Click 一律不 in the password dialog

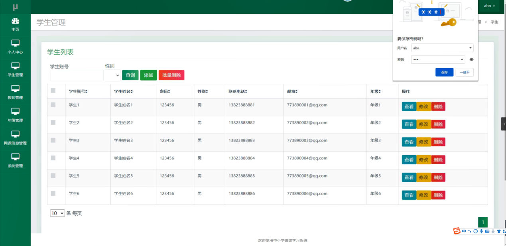pyautogui.click(x=465, y=72)
